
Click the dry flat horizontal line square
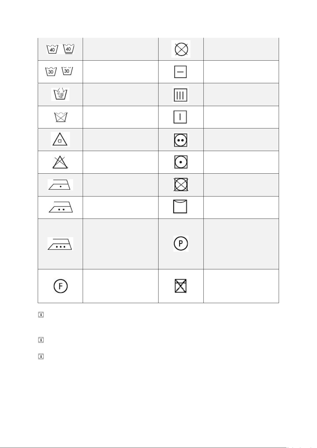tap(181, 72)
